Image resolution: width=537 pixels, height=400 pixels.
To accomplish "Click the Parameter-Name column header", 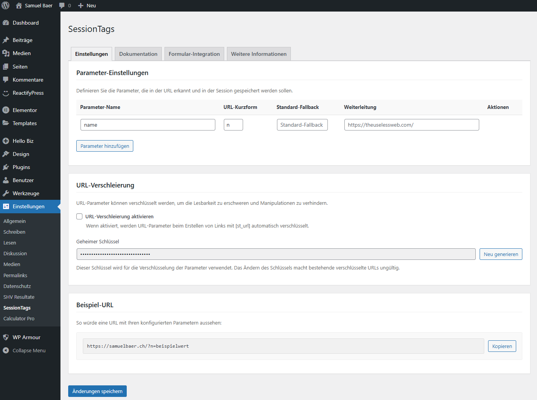I will tap(100, 107).
